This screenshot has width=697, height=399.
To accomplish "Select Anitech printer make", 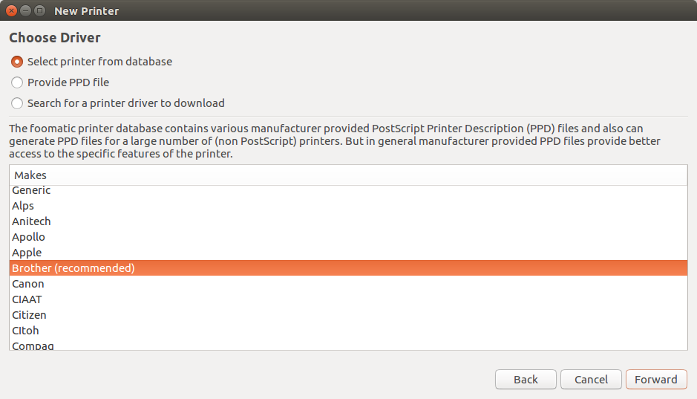I will [31, 221].
